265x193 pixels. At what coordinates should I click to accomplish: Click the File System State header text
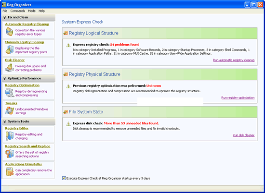86,112
